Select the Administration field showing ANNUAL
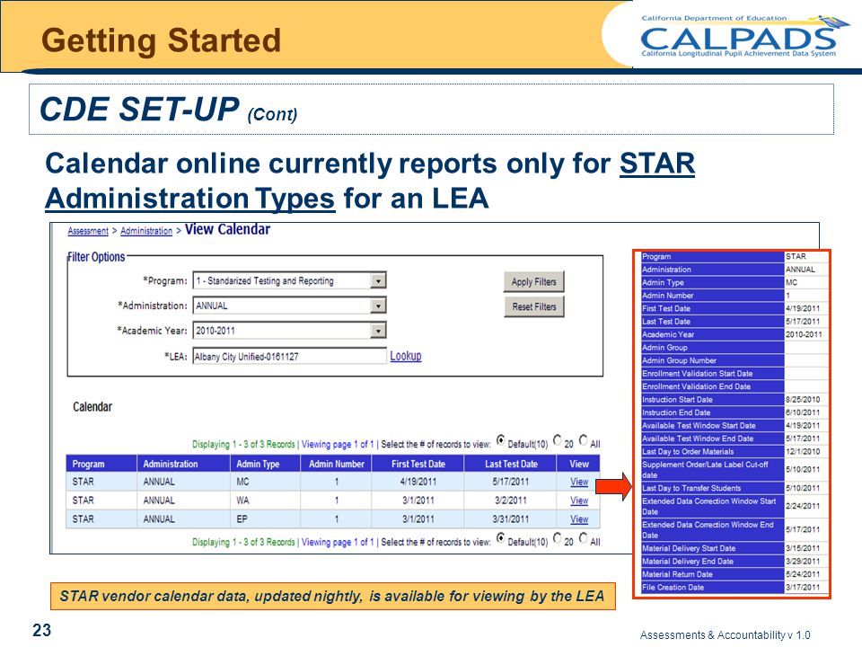The width and height of the screenshot is (862, 647). (290, 306)
